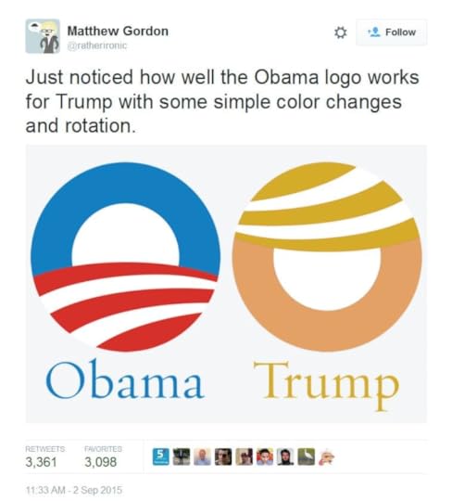Open the 11:33 AM - 2 Sep 2015 timestamp
The image size is (452, 501).
(x=74, y=490)
